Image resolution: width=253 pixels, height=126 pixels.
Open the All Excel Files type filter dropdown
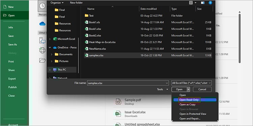(192, 83)
